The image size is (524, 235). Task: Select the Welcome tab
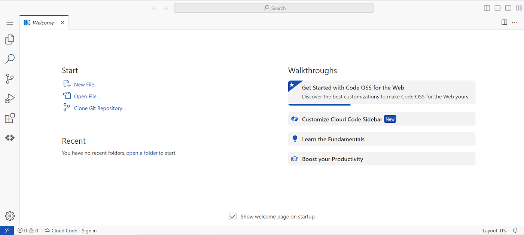[44, 22]
